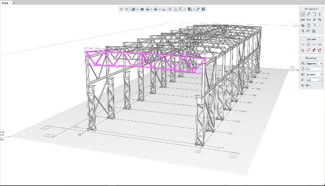The width and height of the screenshot is (325, 186).
Task: Click the '3,07' offset input field
Action: [314, 80]
